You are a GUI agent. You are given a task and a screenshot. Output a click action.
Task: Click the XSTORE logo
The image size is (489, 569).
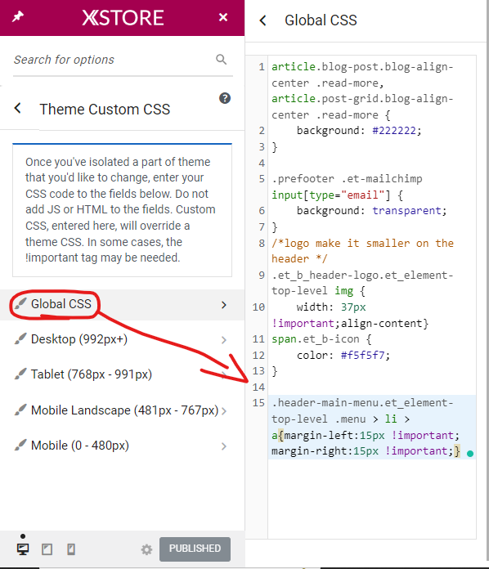(x=123, y=17)
